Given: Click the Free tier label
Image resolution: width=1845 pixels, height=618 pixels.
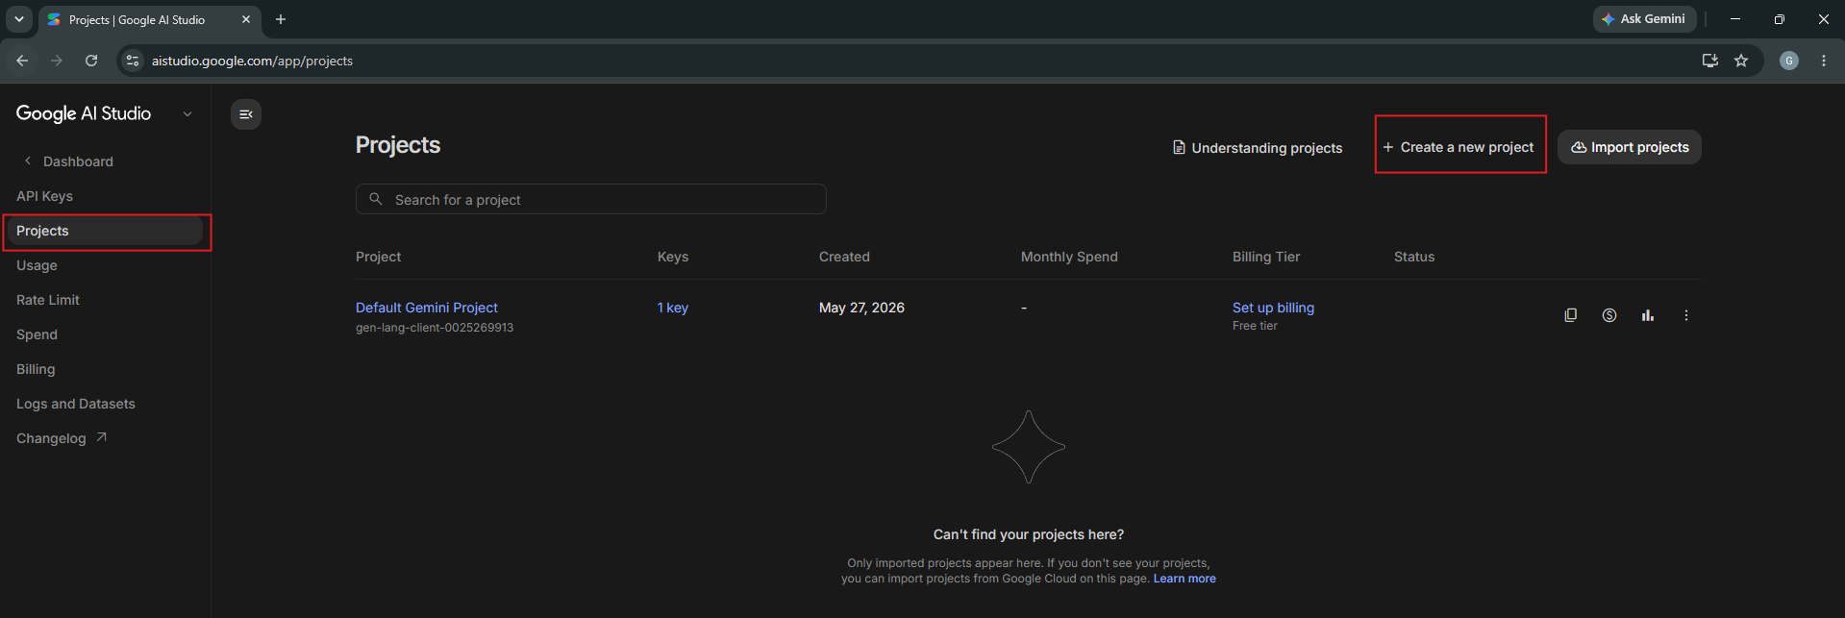Looking at the screenshot, I should click(1255, 326).
